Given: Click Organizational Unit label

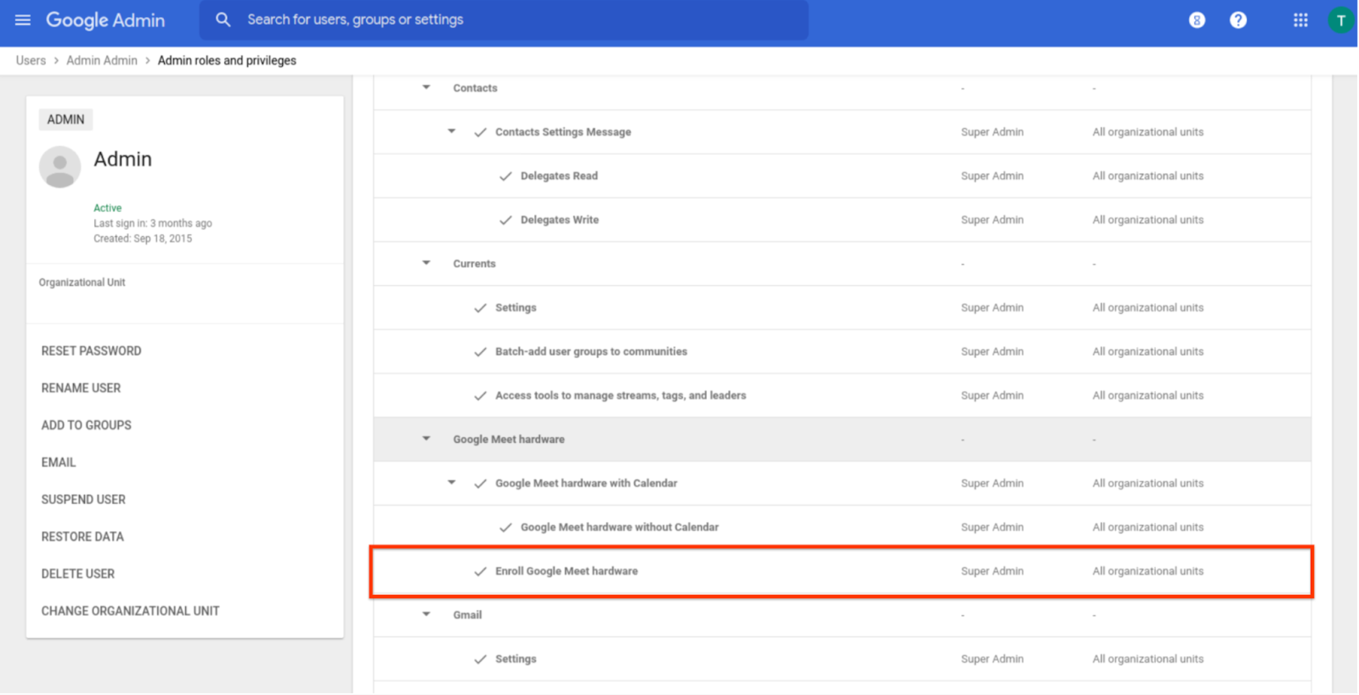Looking at the screenshot, I should point(82,283).
